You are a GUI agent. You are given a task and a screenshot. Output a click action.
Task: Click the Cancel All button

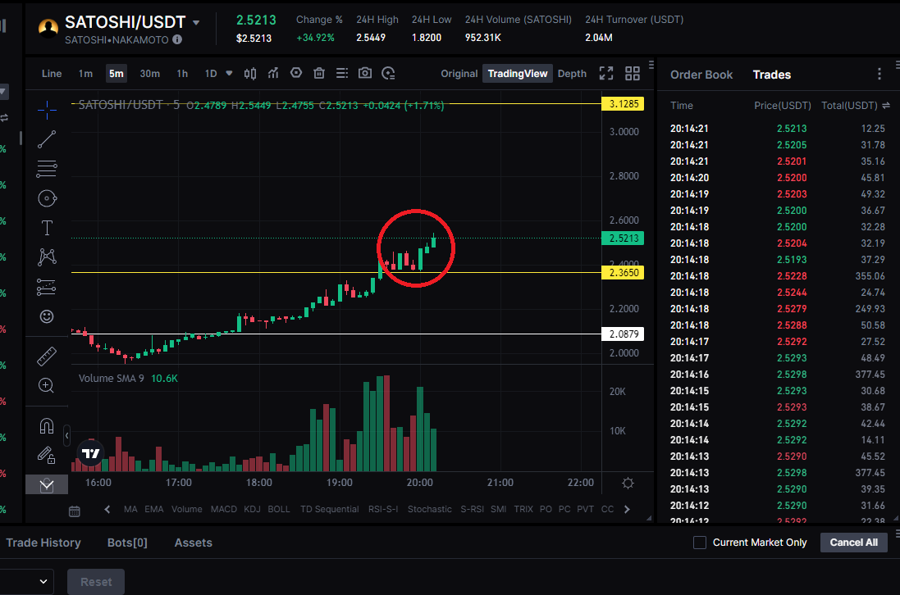tap(853, 543)
